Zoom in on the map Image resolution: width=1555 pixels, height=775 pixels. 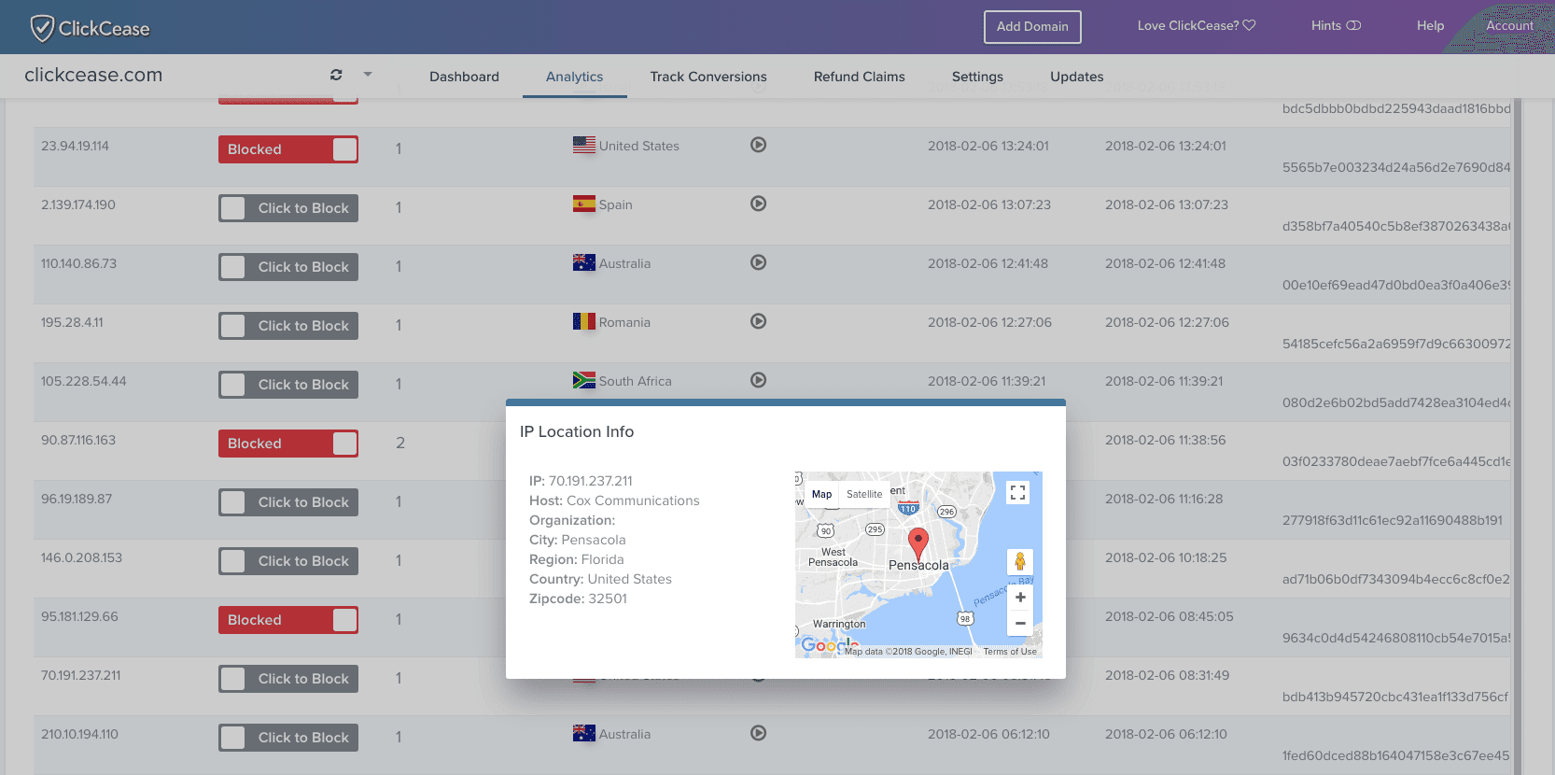1020,598
